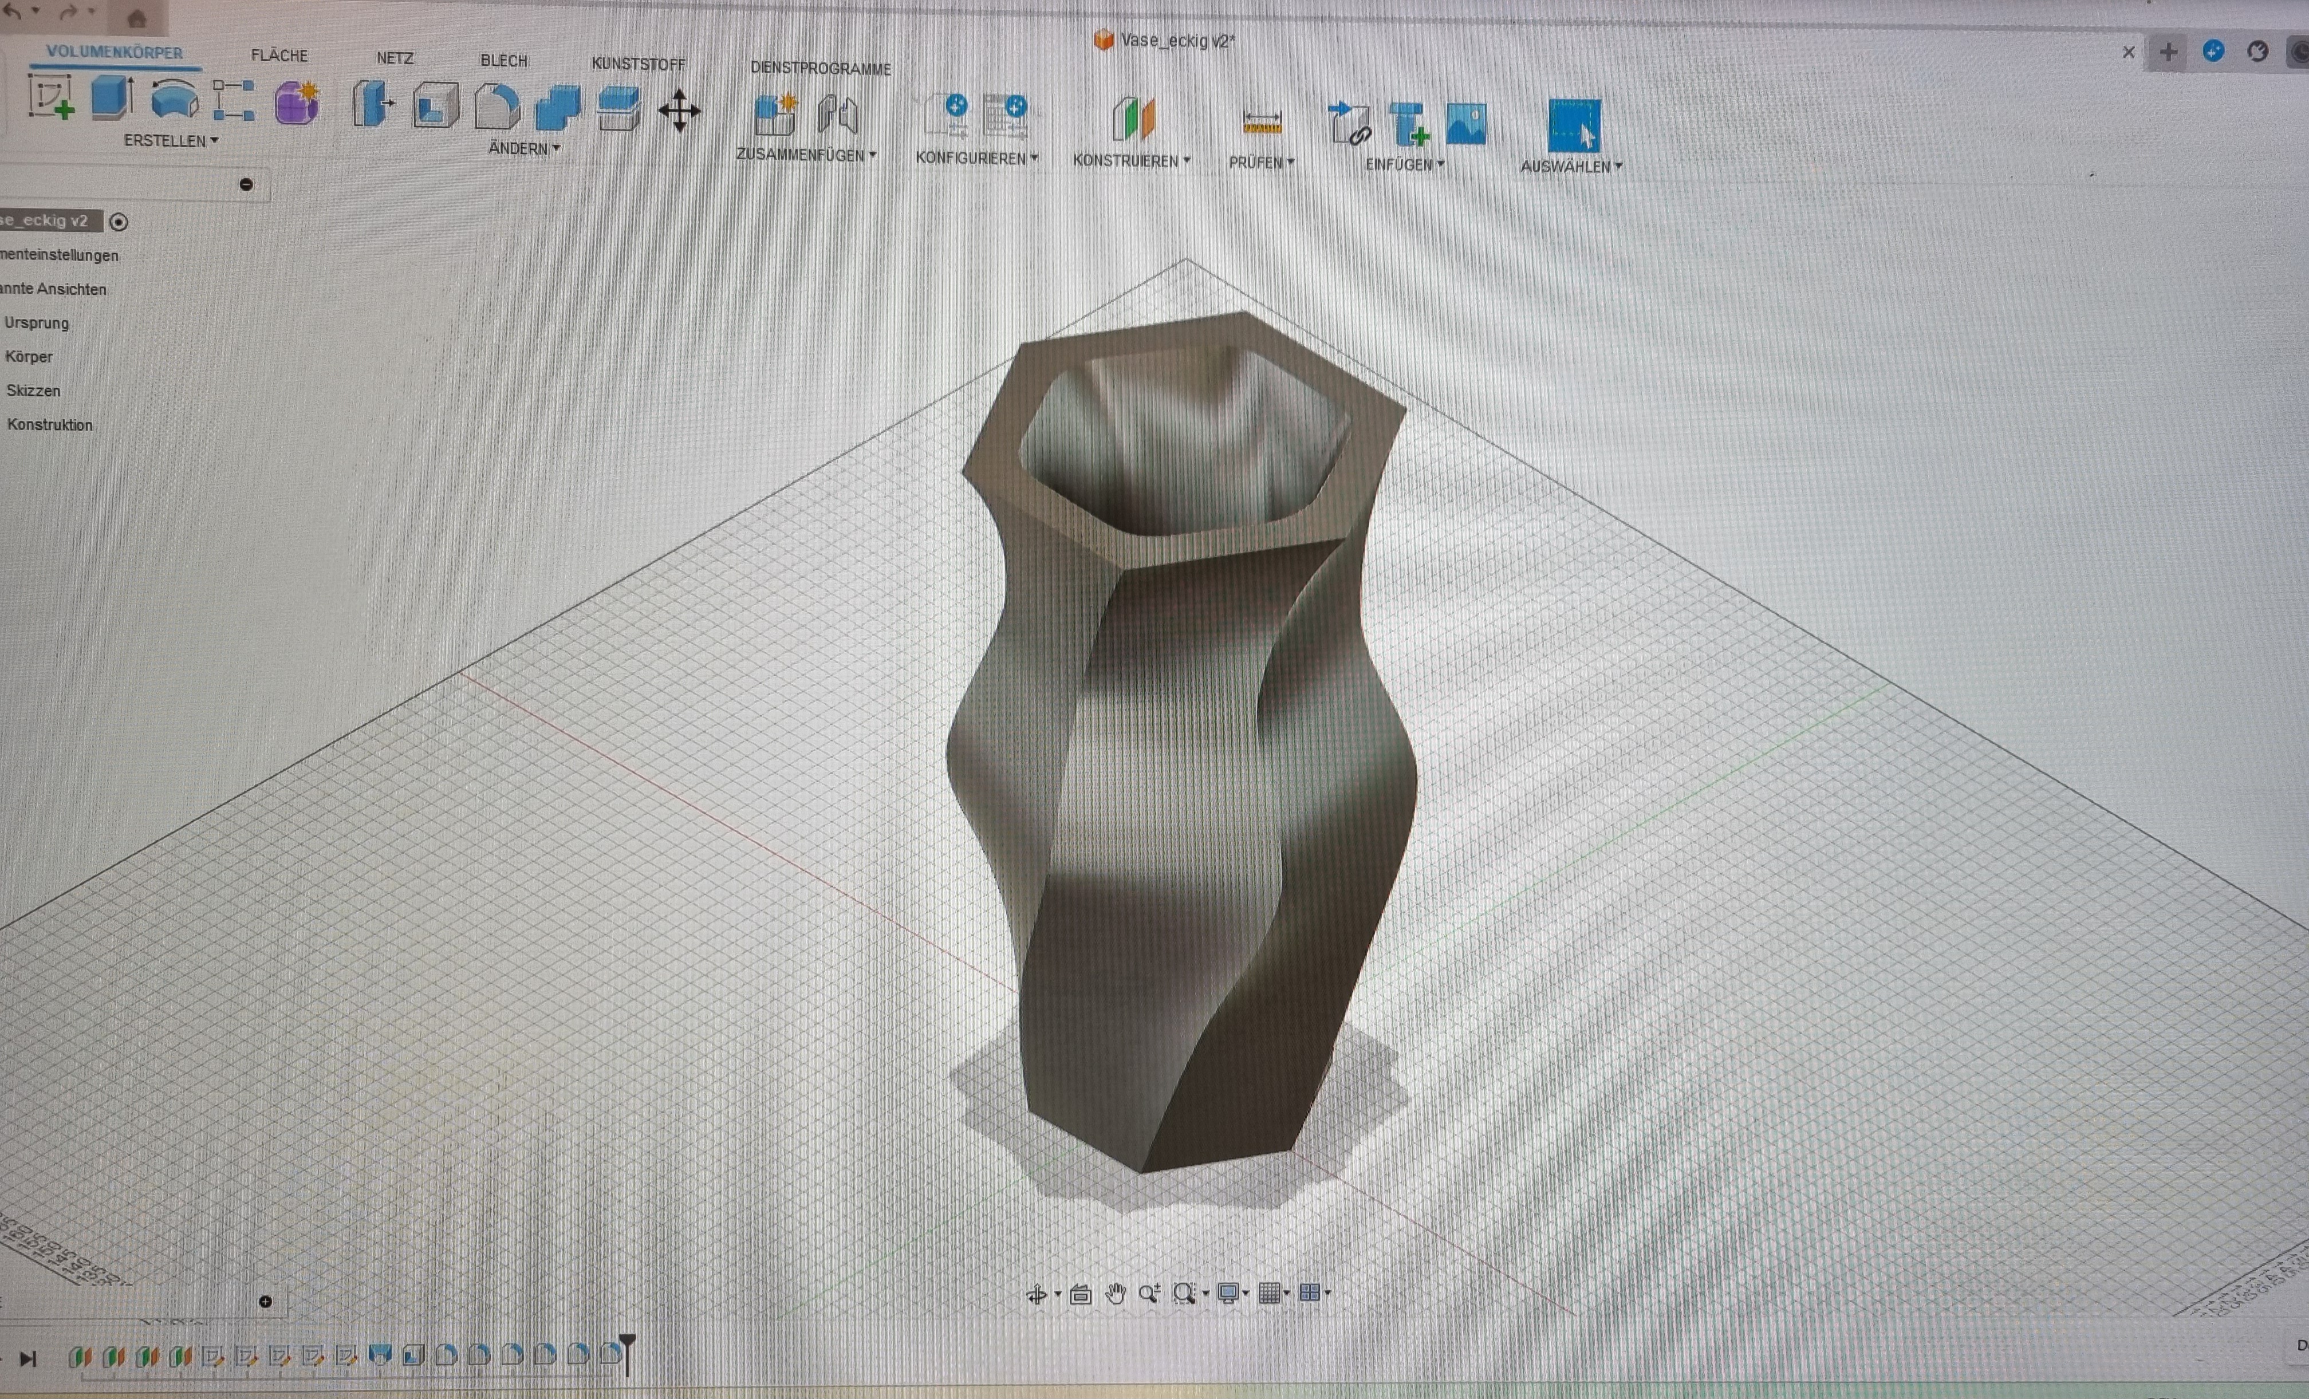
Task: Click the Insert Canvas image icon
Action: 1467,124
